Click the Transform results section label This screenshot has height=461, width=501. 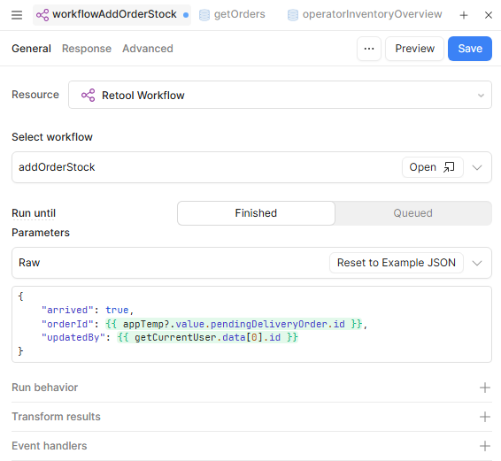tap(56, 417)
